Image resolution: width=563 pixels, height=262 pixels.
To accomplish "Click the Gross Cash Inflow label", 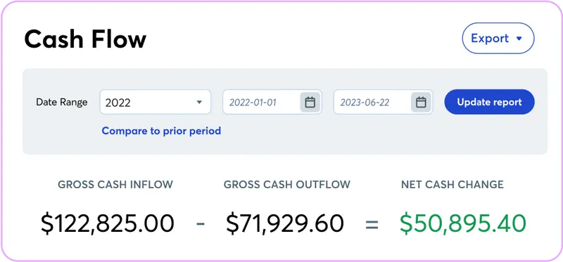I will [115, 185].
